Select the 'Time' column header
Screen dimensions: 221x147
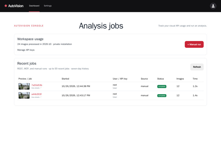pos(195,79)
